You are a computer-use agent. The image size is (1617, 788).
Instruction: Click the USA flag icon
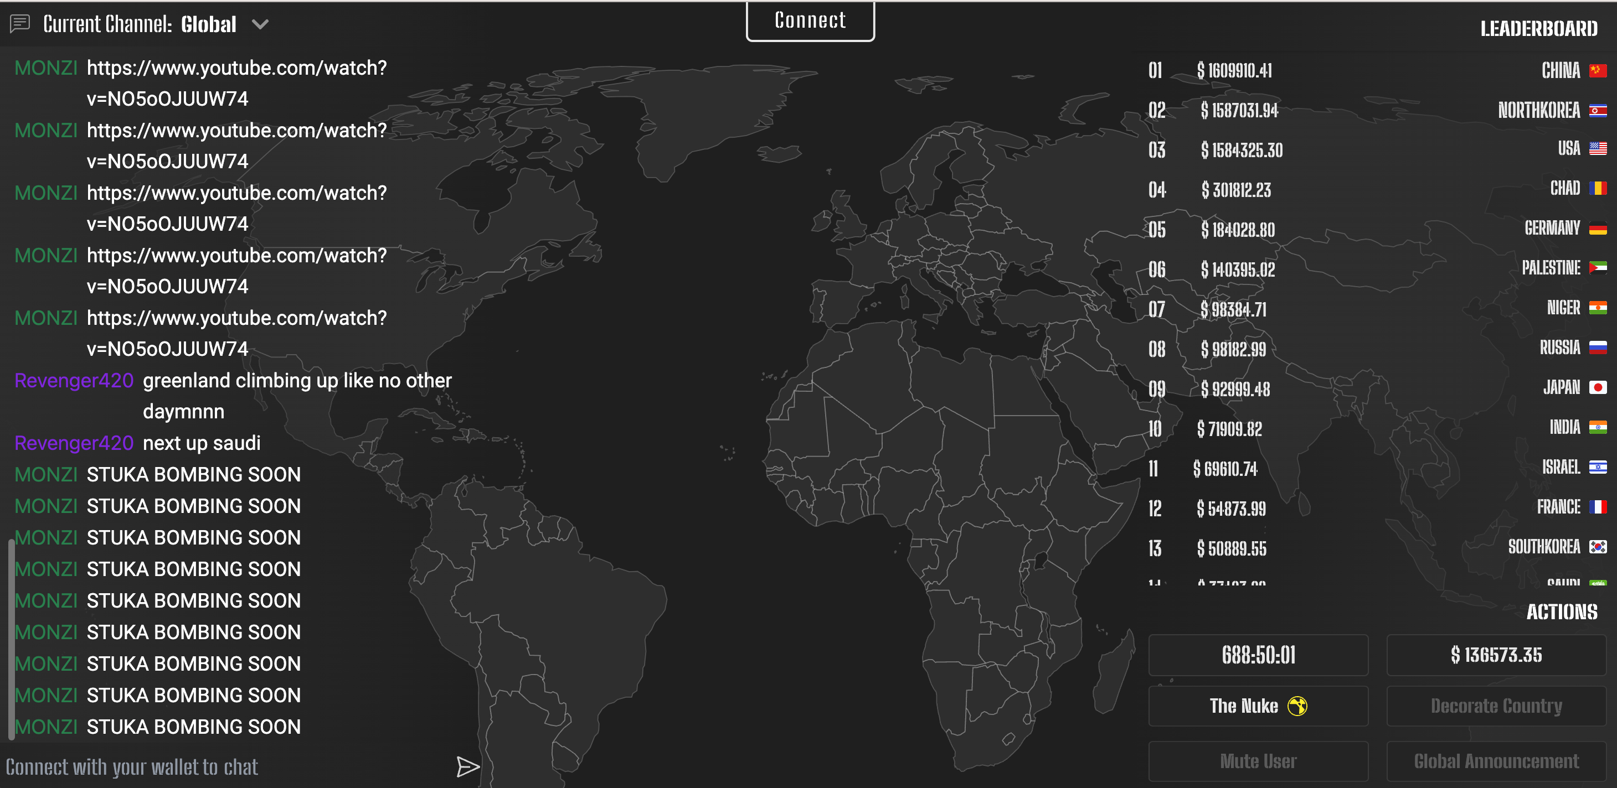[1598, 149]
